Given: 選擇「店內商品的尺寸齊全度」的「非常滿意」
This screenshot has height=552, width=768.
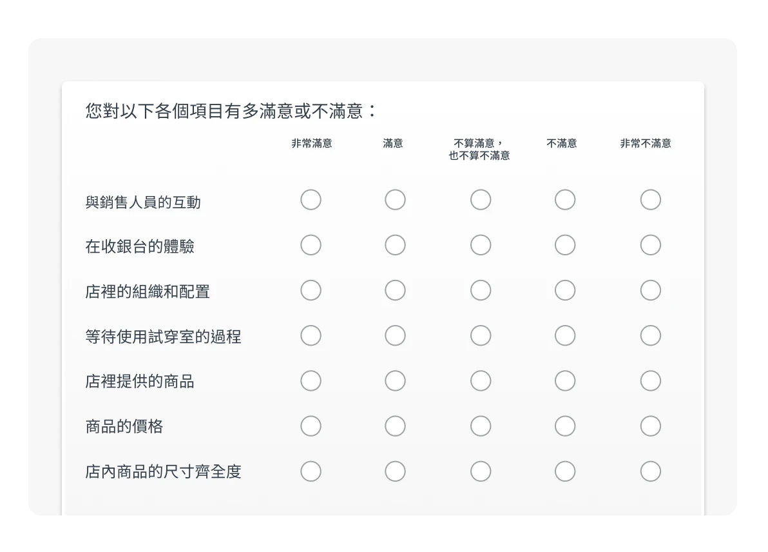Looking at the screenshot, I should 311,471.
